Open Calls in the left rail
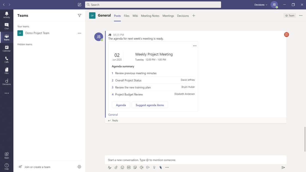 (x=7, y=59)
